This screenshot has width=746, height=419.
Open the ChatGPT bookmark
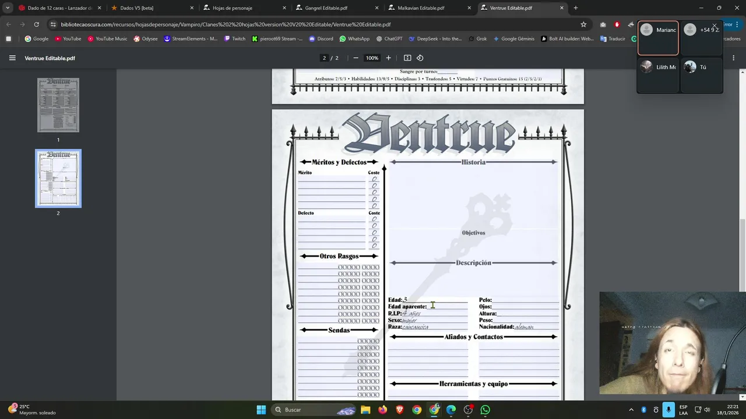389,39
